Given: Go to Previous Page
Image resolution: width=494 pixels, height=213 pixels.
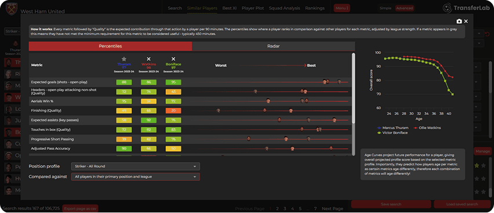Looking at the screenshot, I should click(x=249, y=208).
